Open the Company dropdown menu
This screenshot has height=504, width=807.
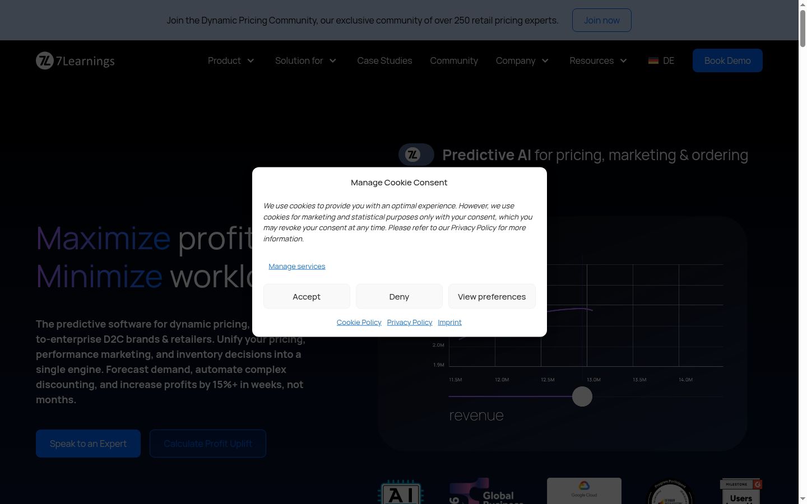(522, 60)
